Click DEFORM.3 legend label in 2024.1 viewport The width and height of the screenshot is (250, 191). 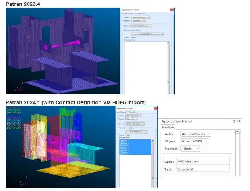click(14, 112)
